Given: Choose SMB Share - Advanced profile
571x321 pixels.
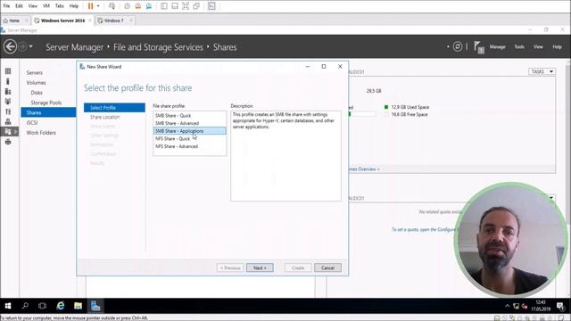Looking at the screenshot, I should 189,123.
